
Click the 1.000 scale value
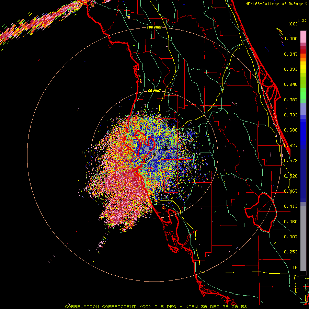coord(291,38)
